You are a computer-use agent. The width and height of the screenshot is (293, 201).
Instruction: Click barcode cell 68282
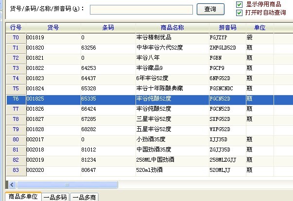(x=88, y=129)
